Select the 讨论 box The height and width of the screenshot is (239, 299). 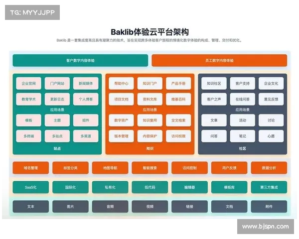tap(271, 120)
